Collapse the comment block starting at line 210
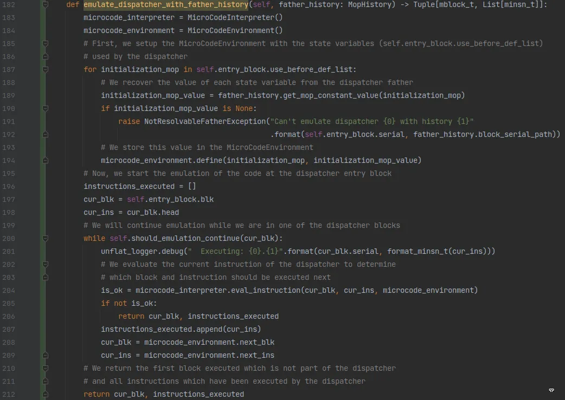 46,369
